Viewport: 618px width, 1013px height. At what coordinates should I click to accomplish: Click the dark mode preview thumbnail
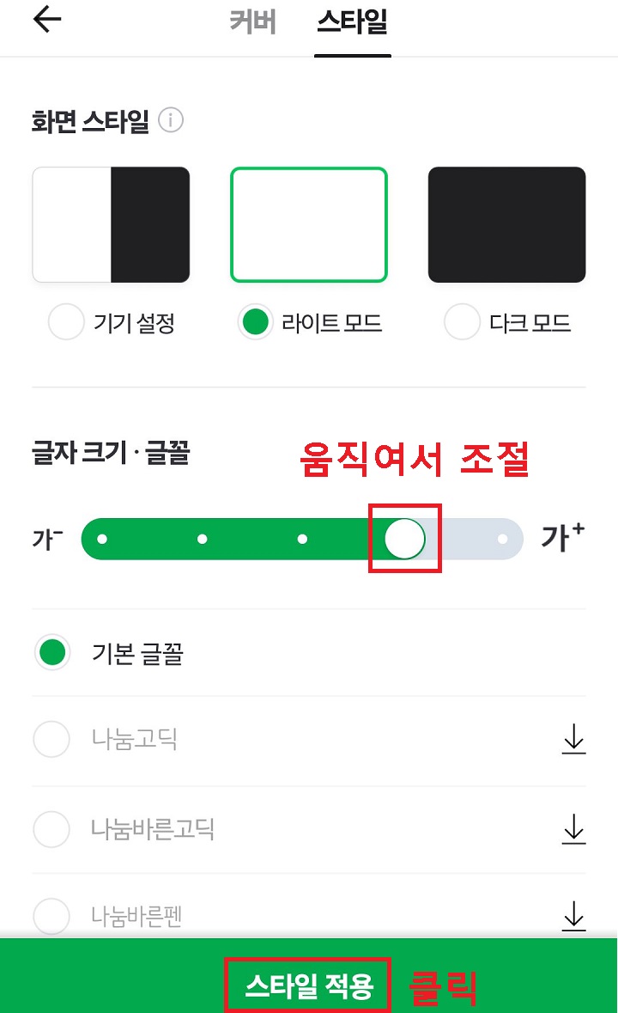pyautogui.click(x=506, y=224)
